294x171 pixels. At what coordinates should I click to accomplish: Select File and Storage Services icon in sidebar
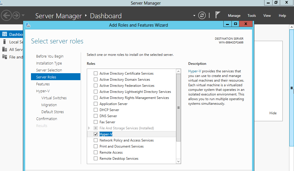coord(5,57)
